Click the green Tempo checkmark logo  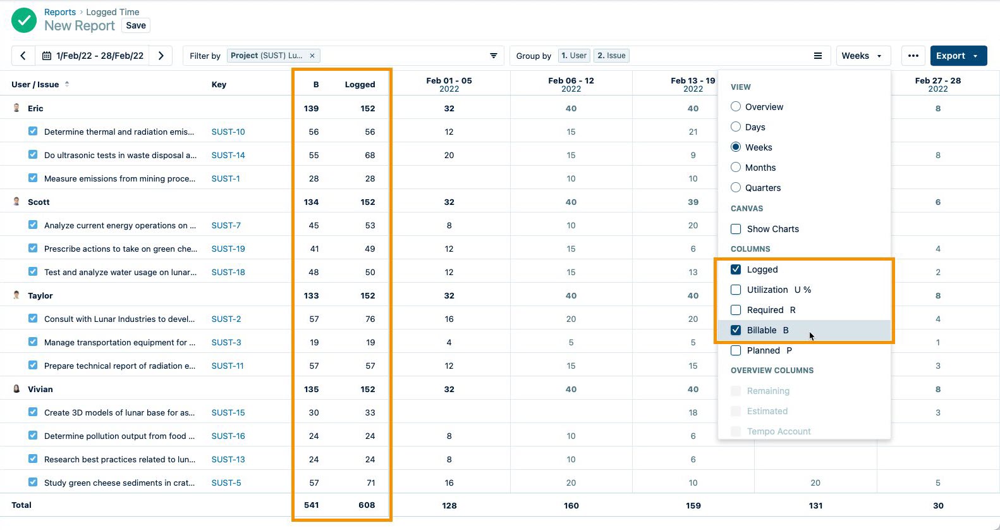(24, 20)
